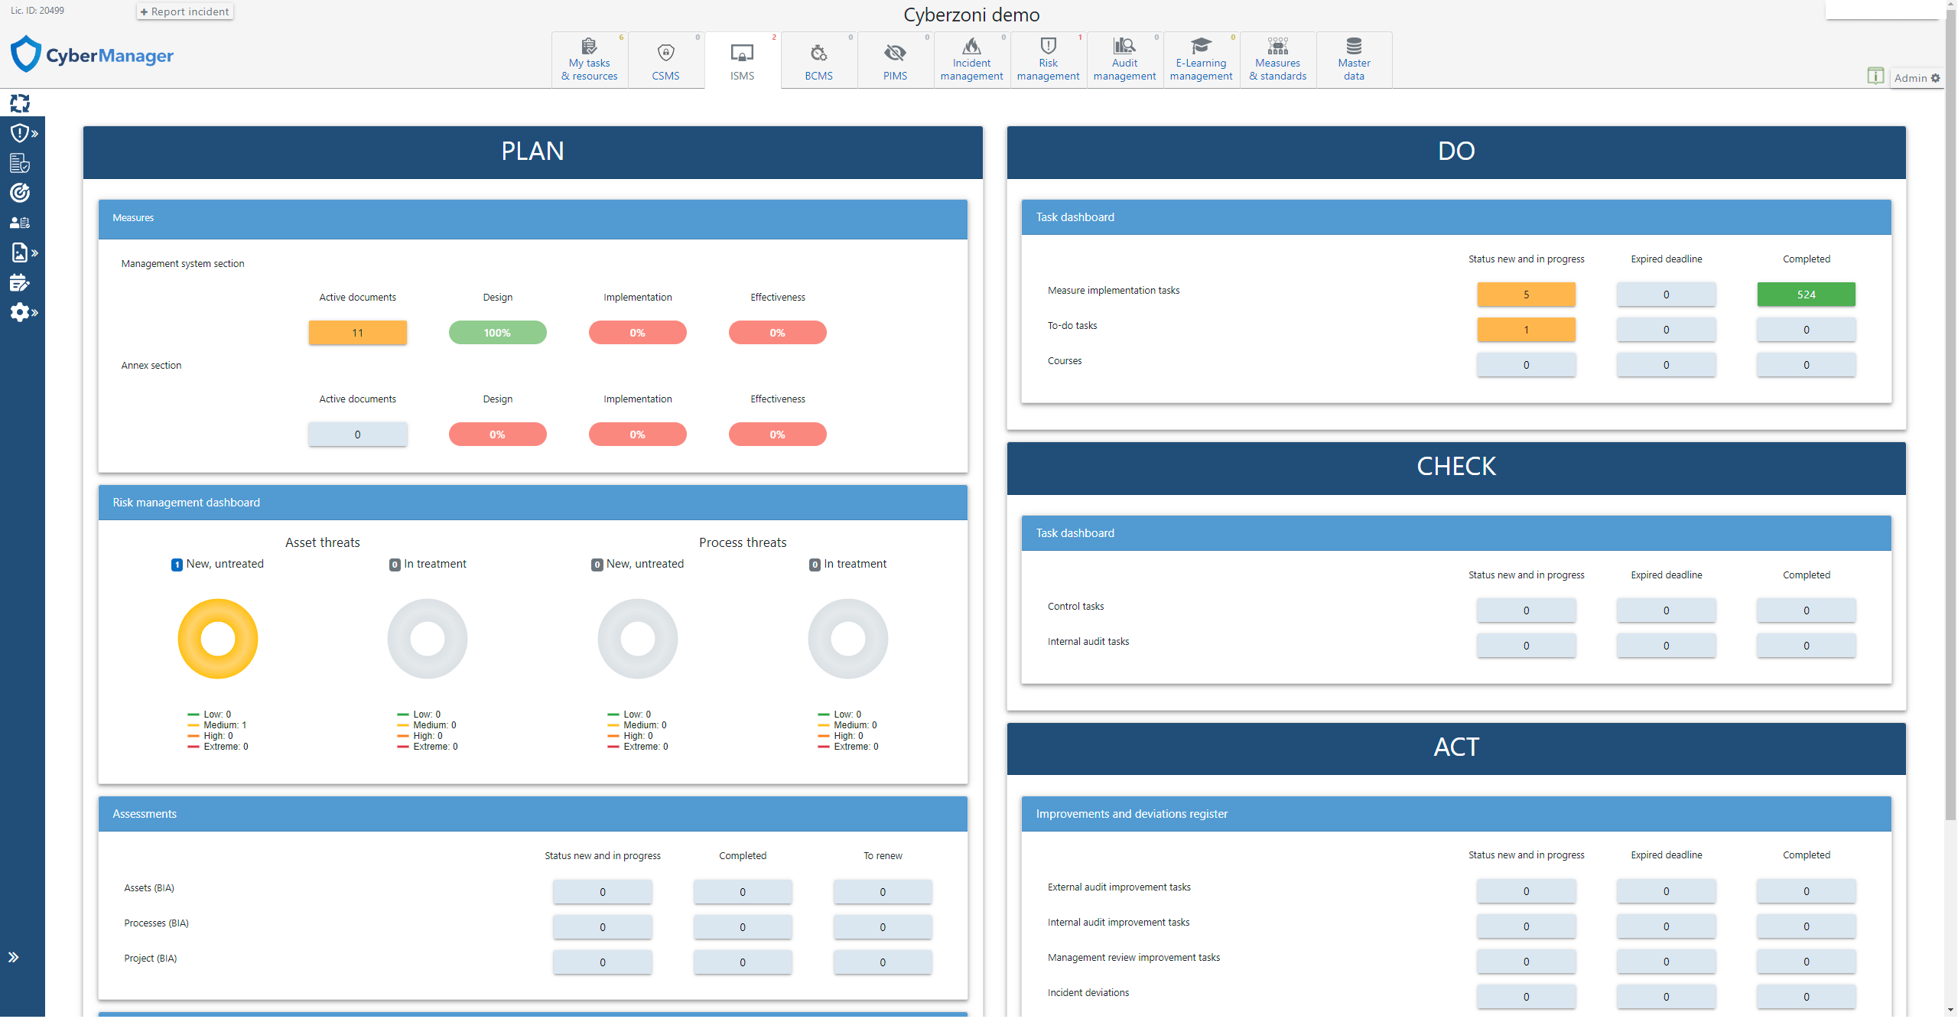
Task: Click the PDCA cycle arrows sidebar icon
Action: (20, 103)
